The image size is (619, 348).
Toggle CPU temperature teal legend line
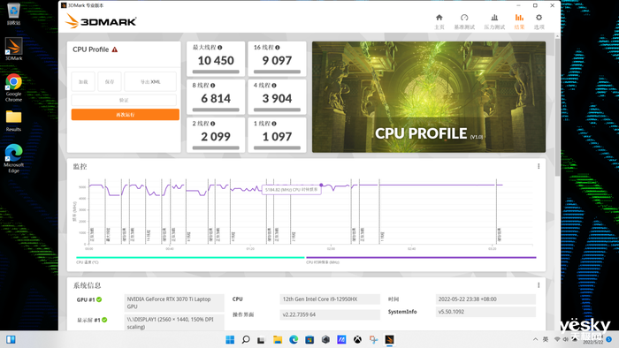click(190, 257)
